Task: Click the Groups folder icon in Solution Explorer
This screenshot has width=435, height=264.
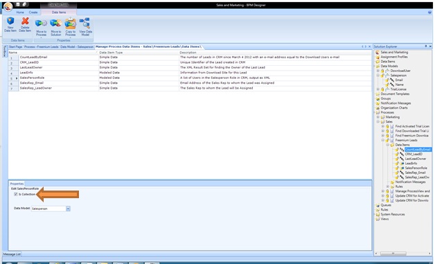Action: tap(378, 98)
